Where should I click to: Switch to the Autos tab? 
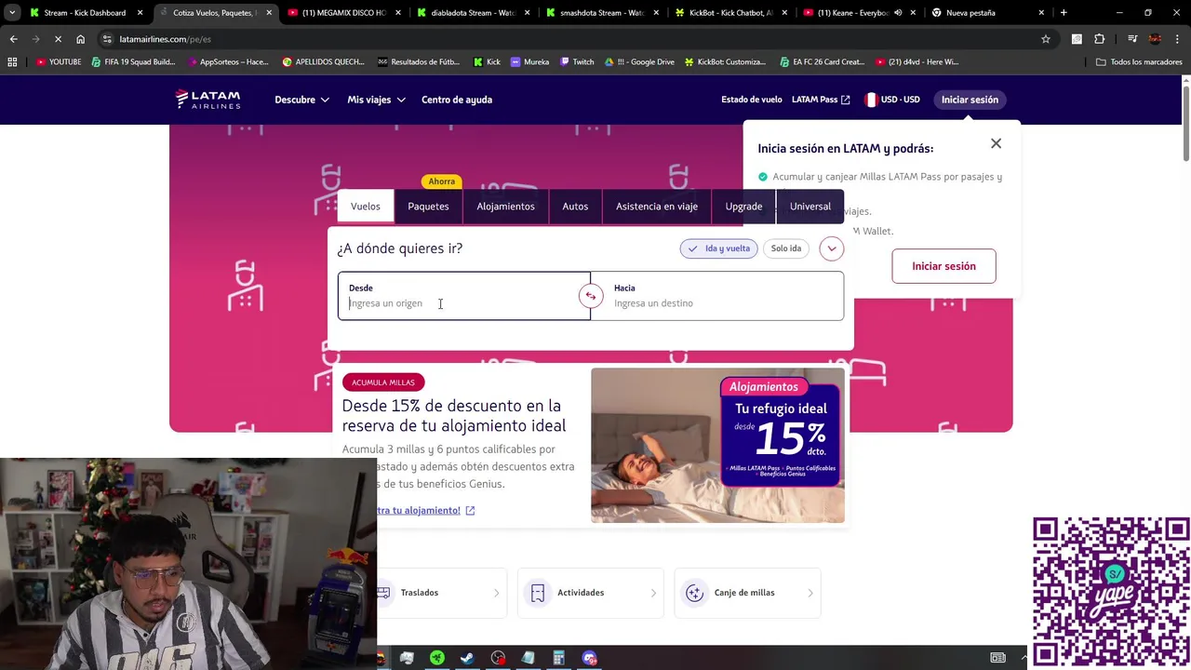[575, 207]
